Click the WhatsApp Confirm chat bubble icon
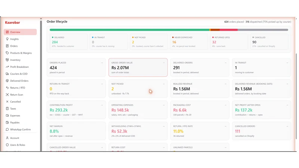Viewport: 299px width, 168px height. pos(7,129)
